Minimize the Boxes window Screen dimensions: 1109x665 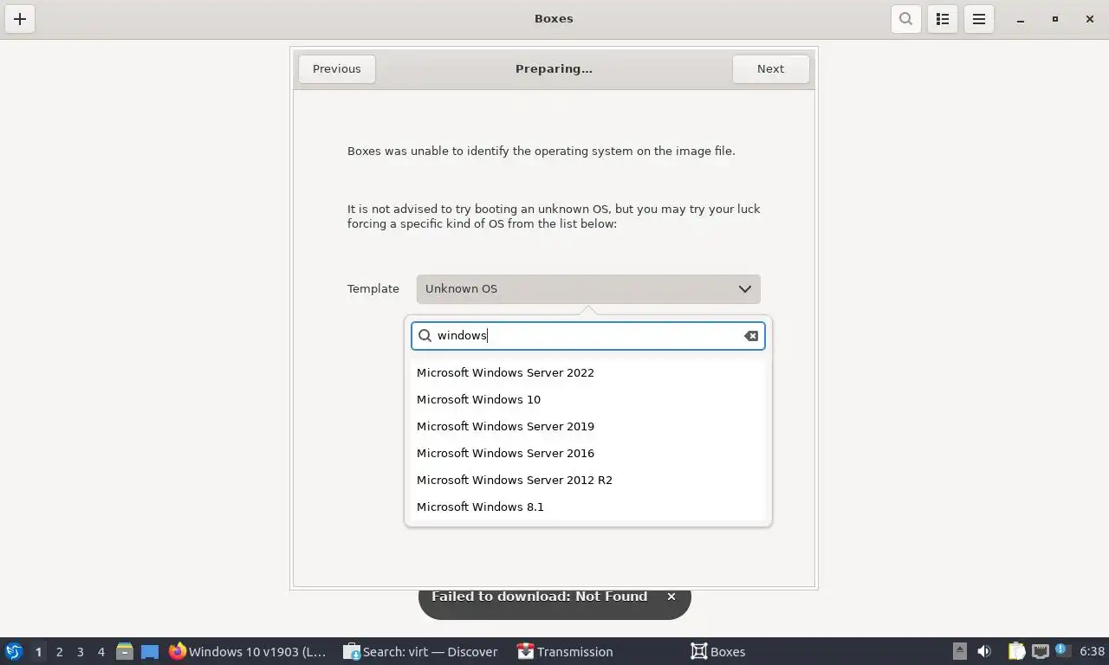pyautogui.click(x=1021, y=19)
